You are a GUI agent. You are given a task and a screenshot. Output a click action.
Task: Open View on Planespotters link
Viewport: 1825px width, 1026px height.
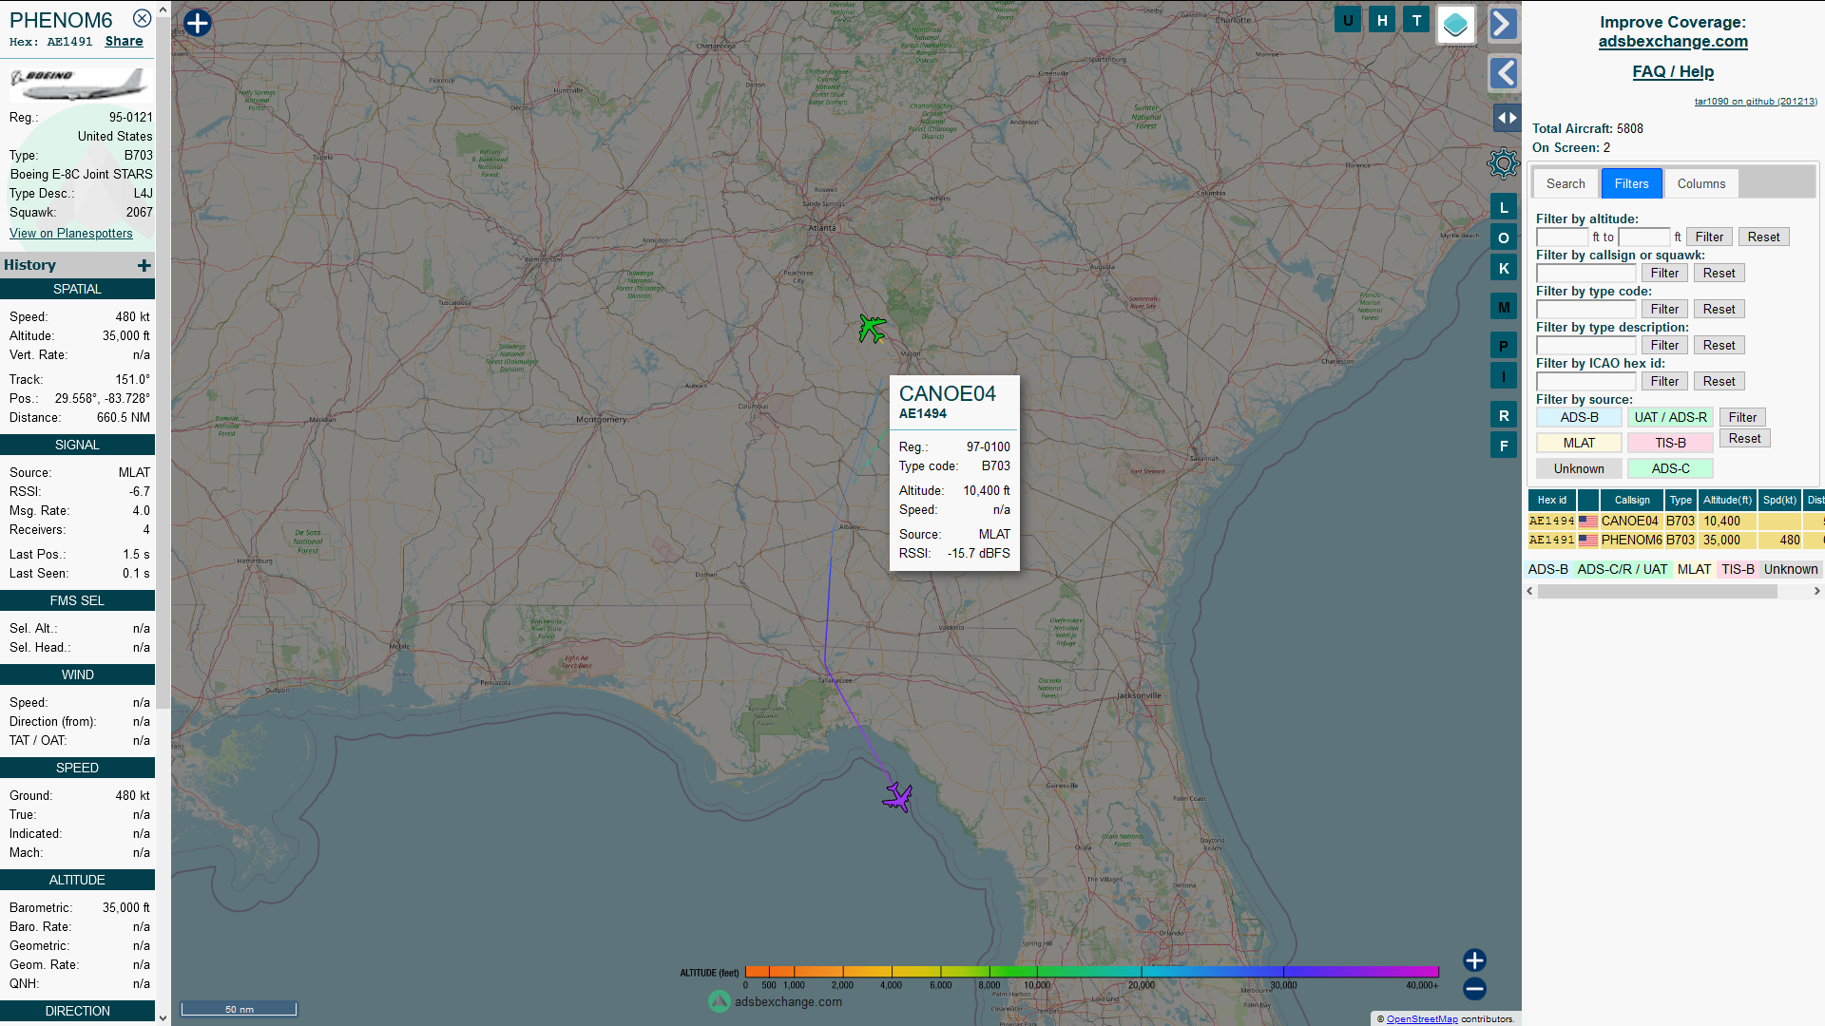click(x=71, y=233)
